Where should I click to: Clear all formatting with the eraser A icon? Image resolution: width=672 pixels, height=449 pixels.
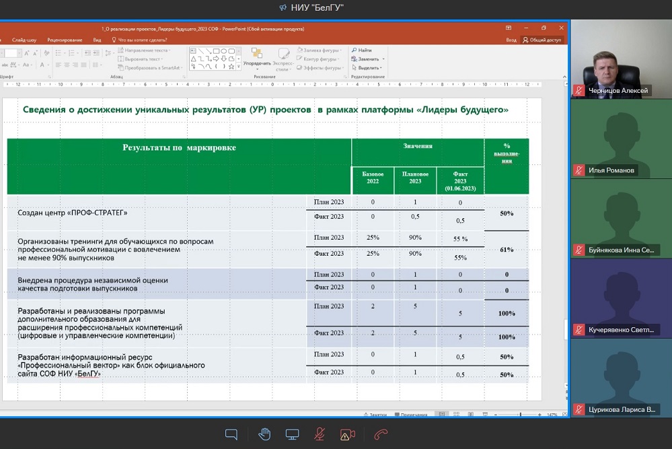[x=46, y=53]
